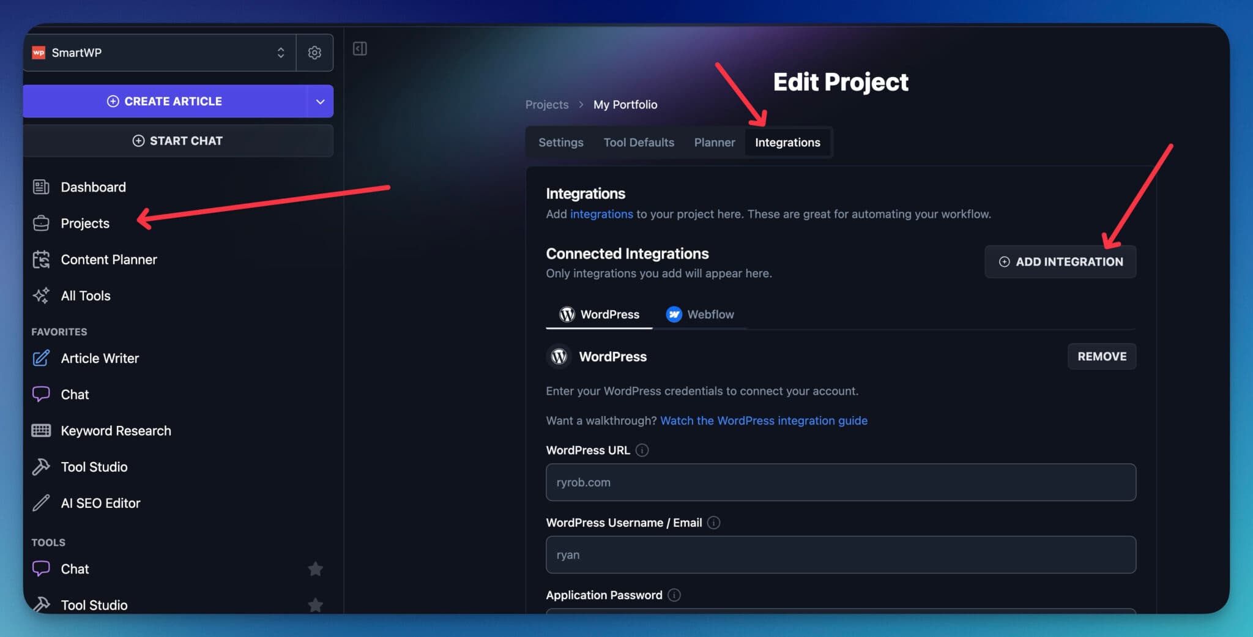Open the Dashboard from the sidebar

click(93, 187)
